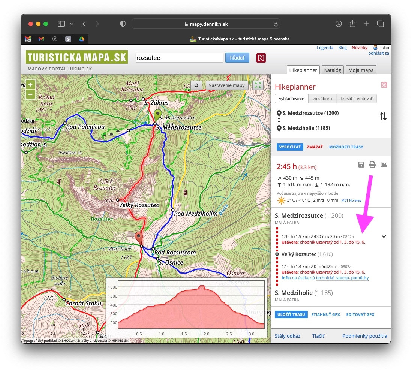Click the 'Vypočítať' button

coord(290,147)
